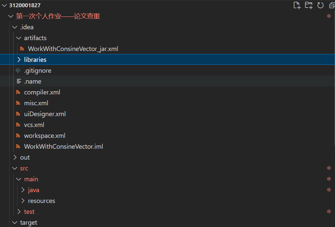Open misc.xml in the editor
This screenshot has height=227, width=335.
(36, 103)
